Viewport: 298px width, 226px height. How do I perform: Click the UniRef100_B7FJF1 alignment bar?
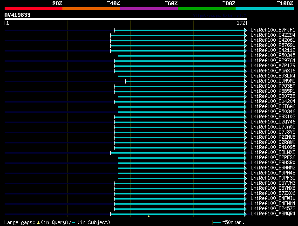(179, 30)
